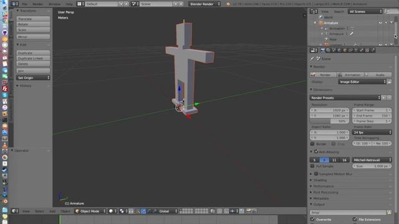Open the Mitchell-Netravali filter dropdown

click(372, 160)
